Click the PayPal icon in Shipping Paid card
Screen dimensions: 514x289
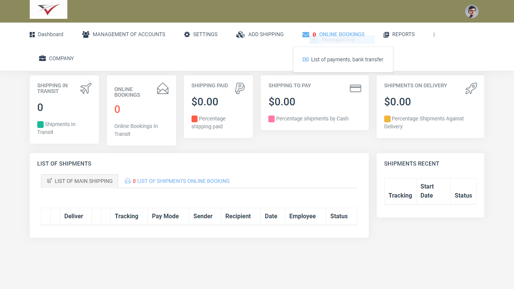(x=240, y=88)
